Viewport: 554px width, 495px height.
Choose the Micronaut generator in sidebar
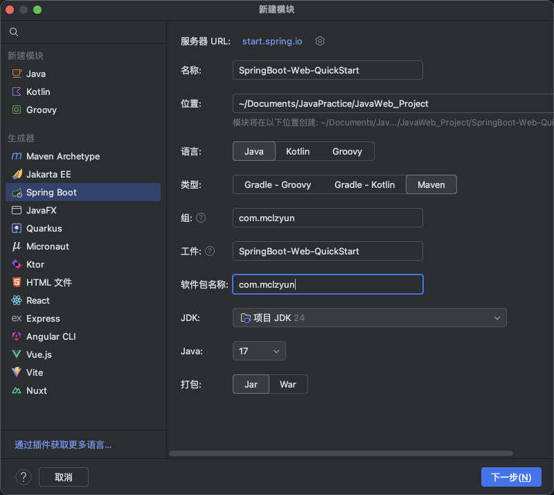click(x=47, y=246)
